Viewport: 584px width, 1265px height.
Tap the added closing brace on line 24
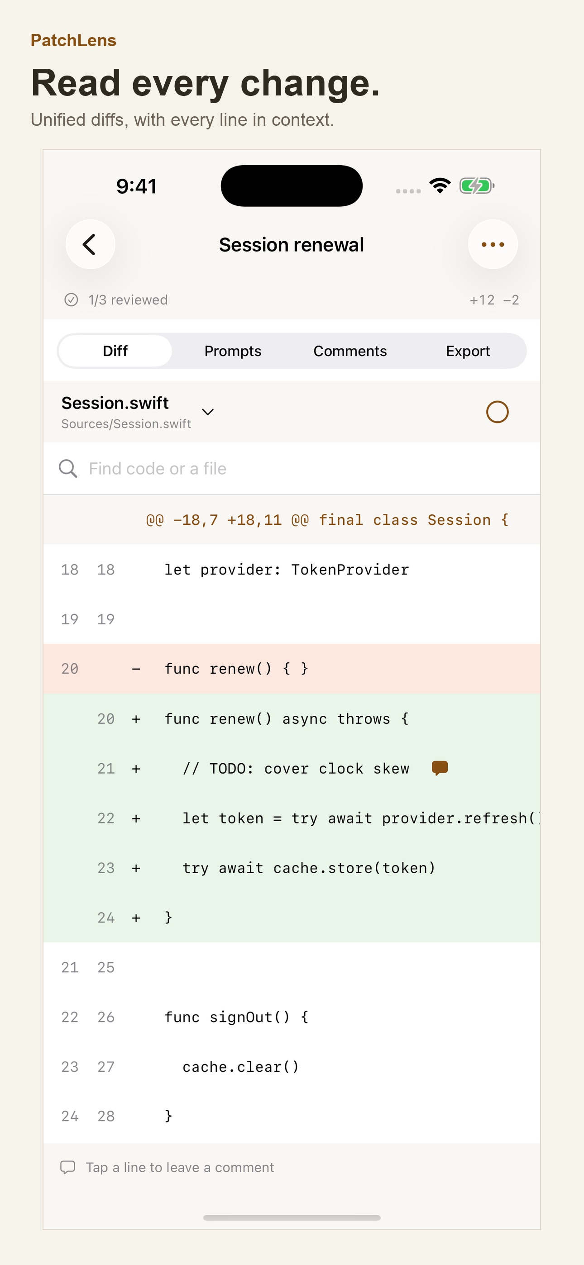pos(292,918)
